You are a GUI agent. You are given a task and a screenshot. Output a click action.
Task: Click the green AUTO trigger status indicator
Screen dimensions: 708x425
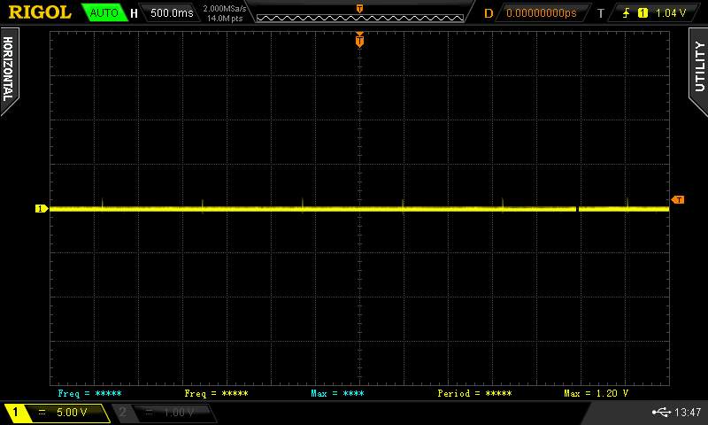pos(104,13)
